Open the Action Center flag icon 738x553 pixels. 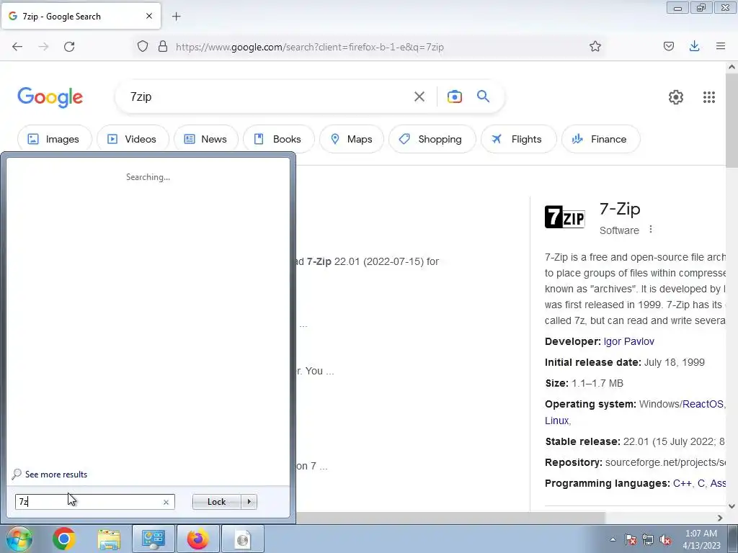coord(630,539)
